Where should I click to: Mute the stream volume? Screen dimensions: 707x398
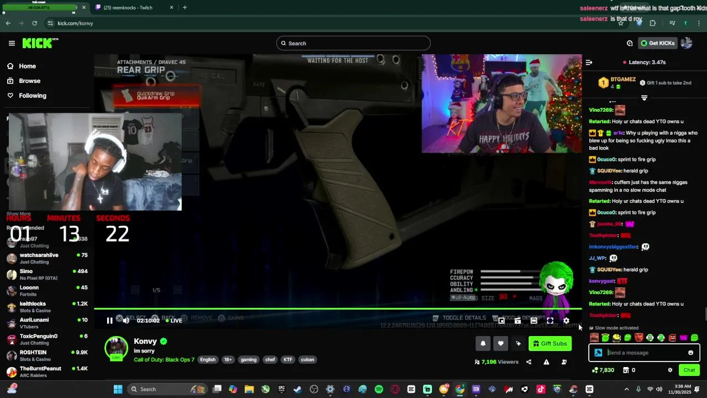click(126, 321)
